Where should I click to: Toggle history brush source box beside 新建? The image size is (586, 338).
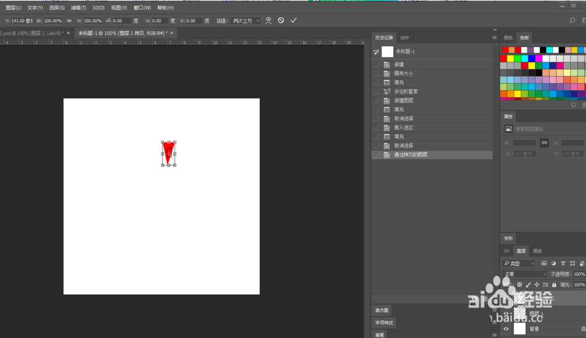(x=376, y=64)
